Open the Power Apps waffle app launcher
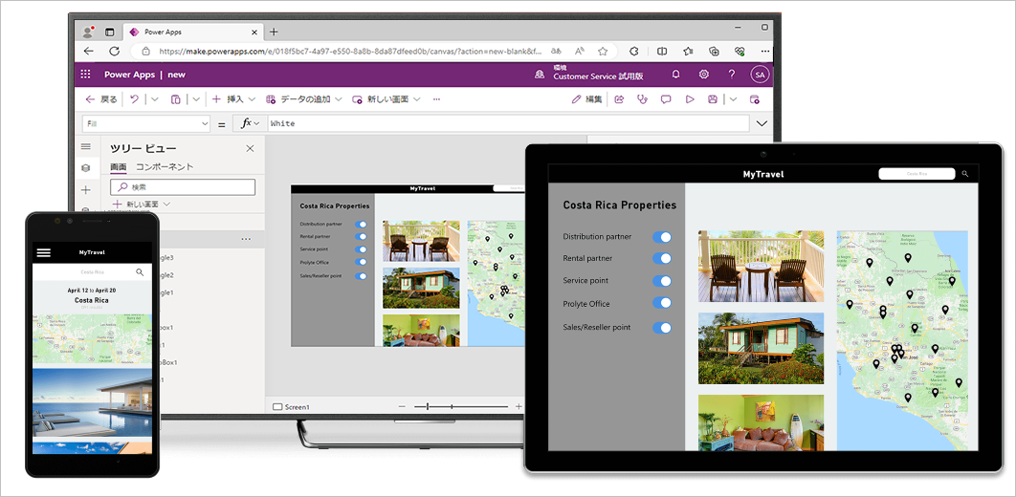Viewport: 1016px width, 497px height. click(85, 75)
